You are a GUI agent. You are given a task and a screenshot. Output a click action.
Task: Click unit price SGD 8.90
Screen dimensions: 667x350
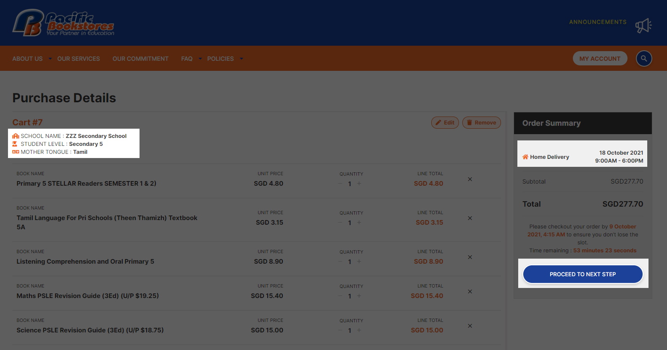(x=269, y=262)
